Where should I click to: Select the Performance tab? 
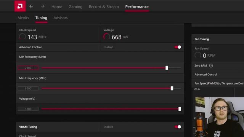click(137, 7)
